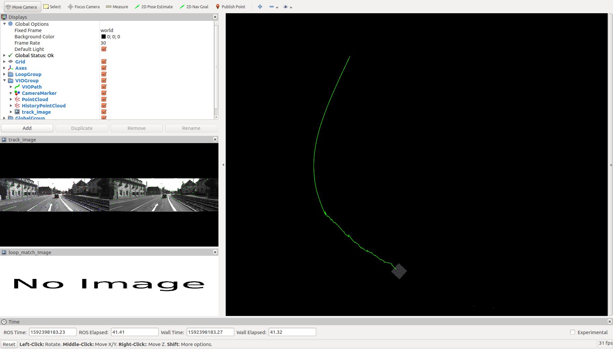Viewport: 613px width, 349px height.
Task: Click the ROS Elapsed field
Action: point(134,332)
